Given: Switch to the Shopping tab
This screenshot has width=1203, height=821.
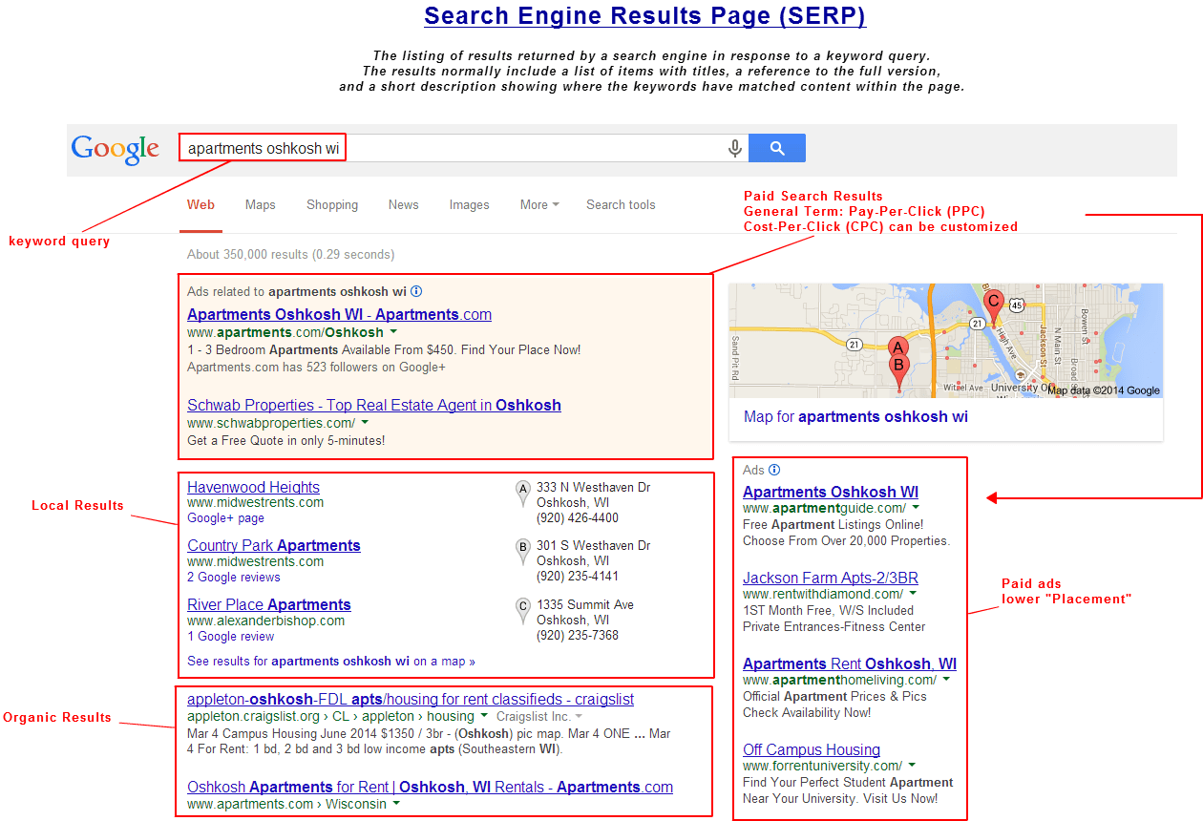Looking at the screenshot, I should 332,204.
